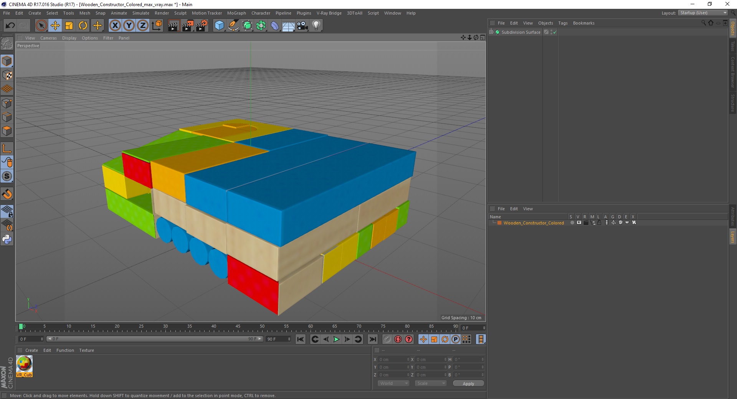This screenshot has width=737, height=399.
Task: Activate the Rotate tool
Action: [x=83, y=26]
